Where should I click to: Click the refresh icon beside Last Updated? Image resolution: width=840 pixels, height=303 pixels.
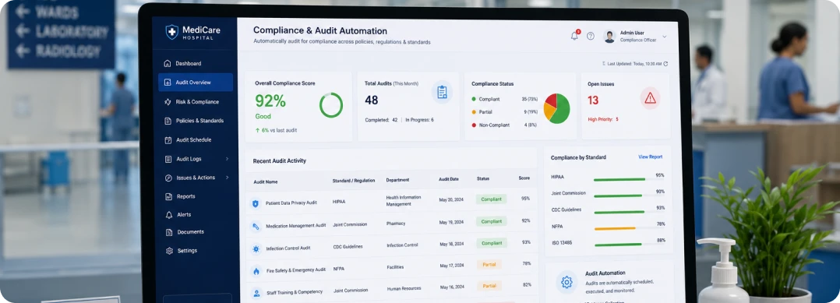pos(666,64)
